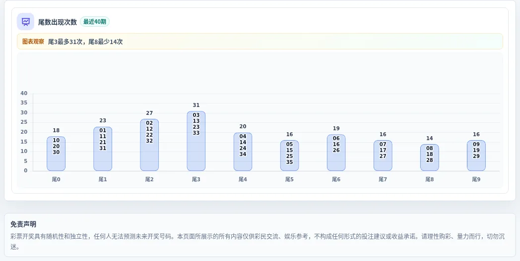
Task: Click the x-axis label 尾5
Action: tap(289, 179)
